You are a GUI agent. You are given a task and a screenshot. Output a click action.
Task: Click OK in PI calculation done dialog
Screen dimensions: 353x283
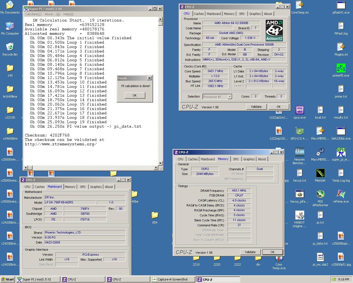[x=135, y=95]
